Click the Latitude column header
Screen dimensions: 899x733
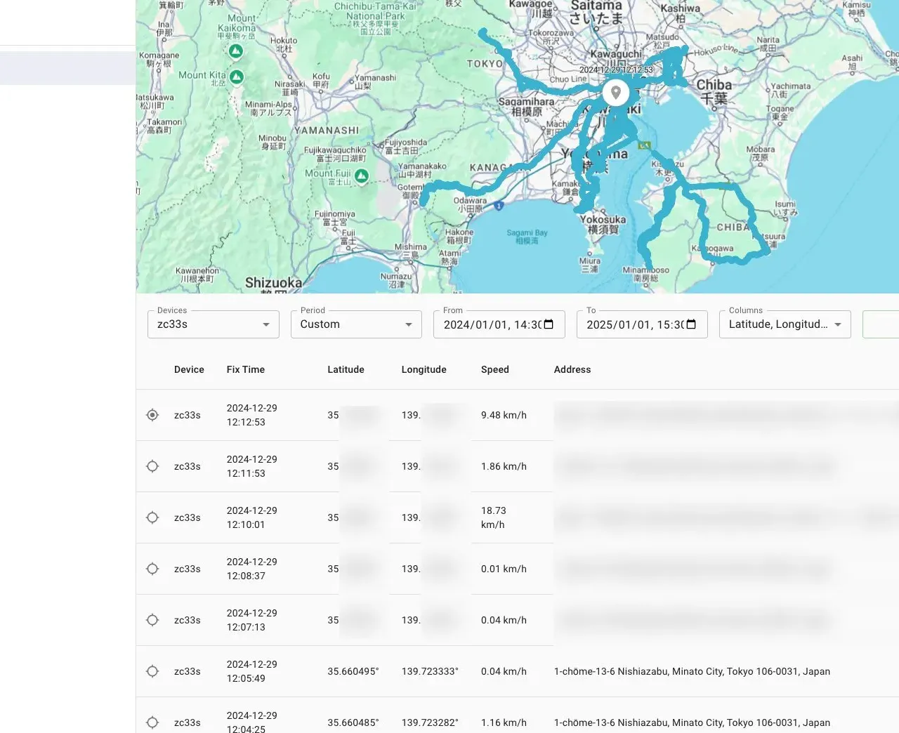coord(346,369)
